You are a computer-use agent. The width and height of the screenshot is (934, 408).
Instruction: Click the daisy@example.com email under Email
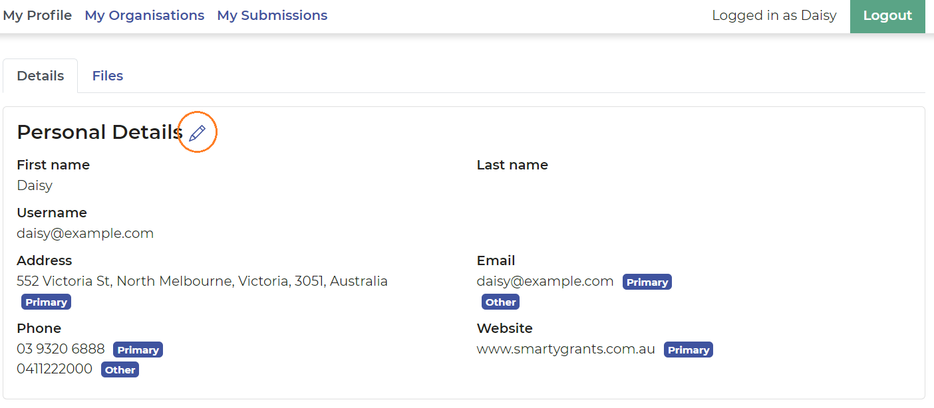pyautogui.click(x=545, y=281)
